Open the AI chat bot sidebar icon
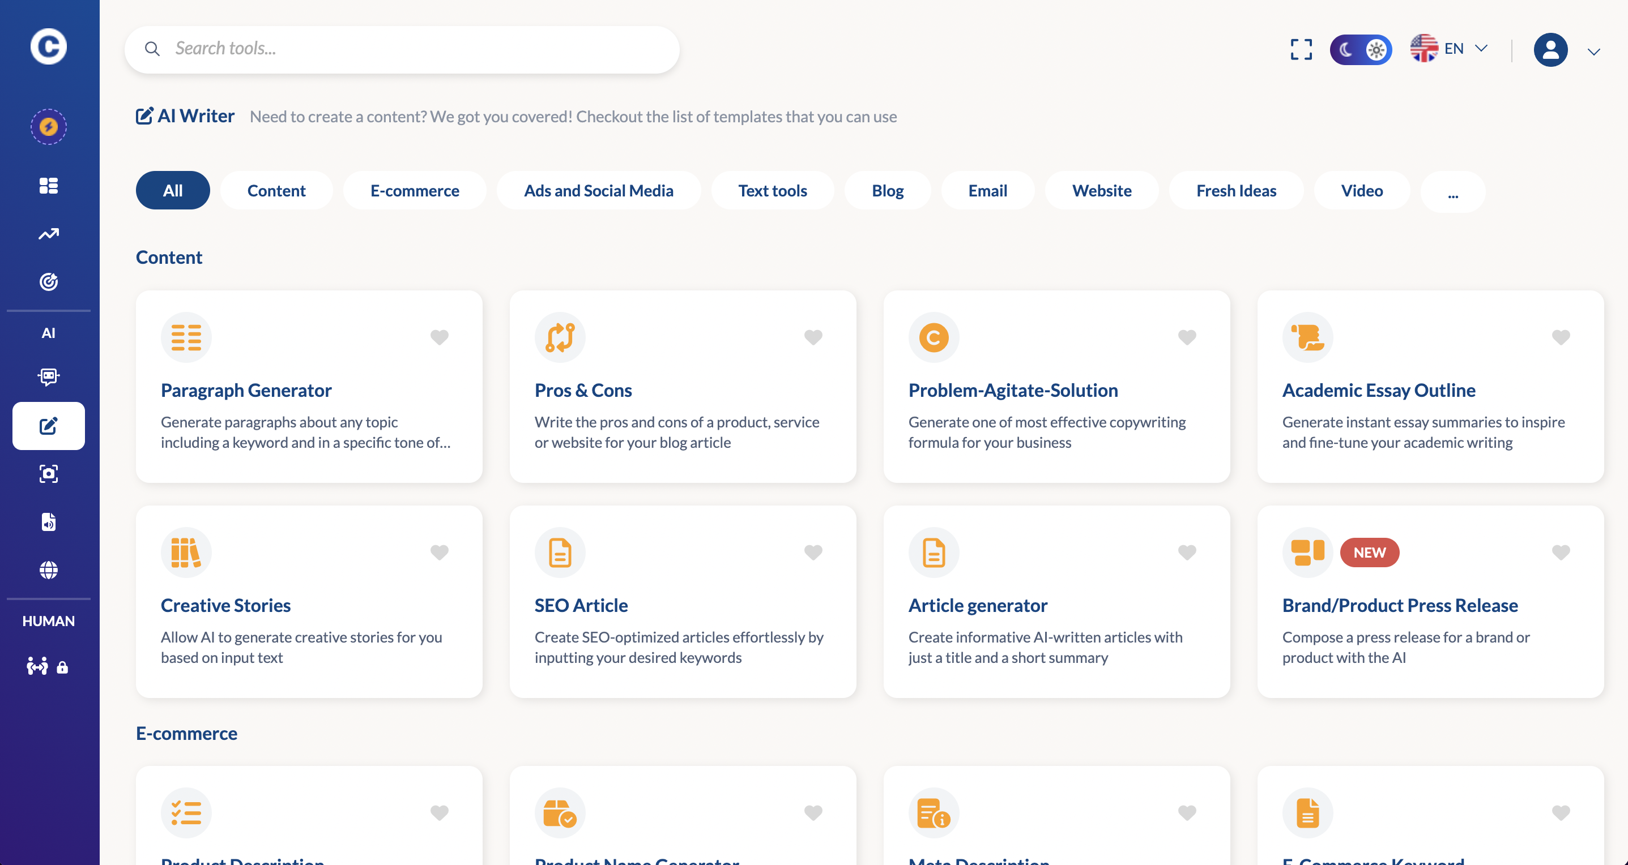 click(49, 377)
